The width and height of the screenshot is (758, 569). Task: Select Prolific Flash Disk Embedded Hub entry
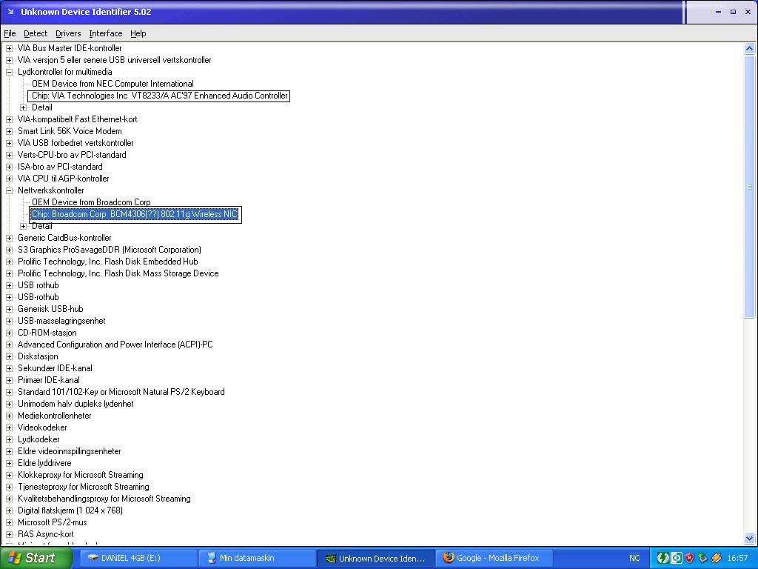coord(108,262)
